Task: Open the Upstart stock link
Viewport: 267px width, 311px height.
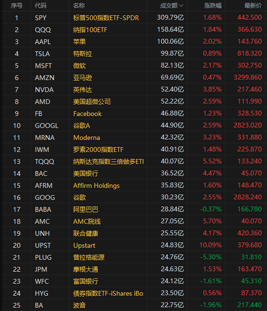Action: click(84, 245)
